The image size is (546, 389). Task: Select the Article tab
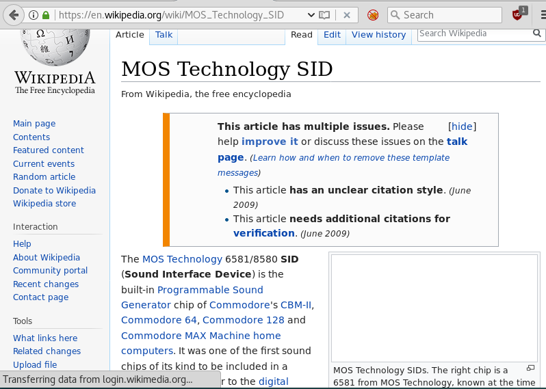129,35
